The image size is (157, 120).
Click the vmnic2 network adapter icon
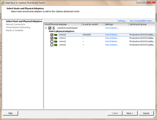(x=55, y=42)
